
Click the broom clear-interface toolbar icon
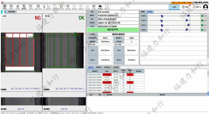(x=17, y=6)
